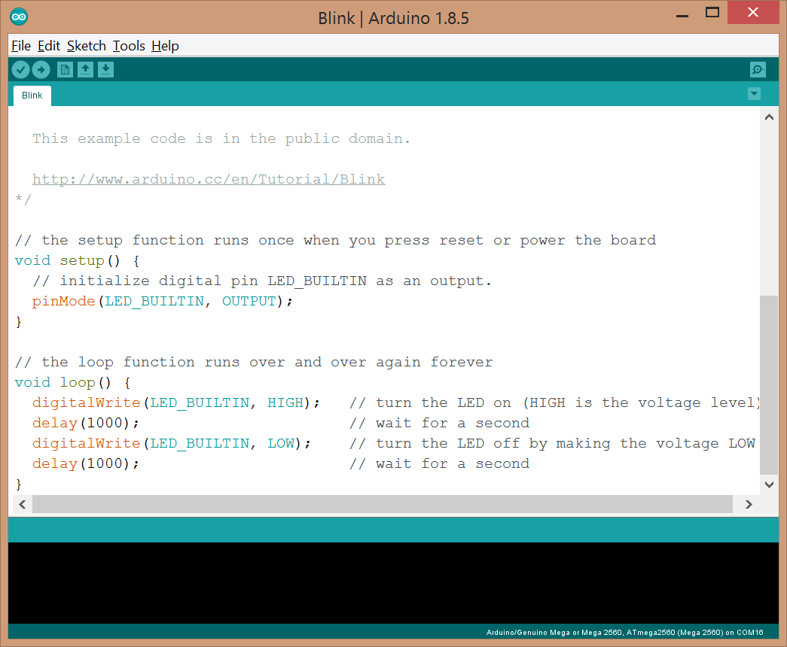Click the black console output area
Screen dimensions: 787x647
click(393, 583)
